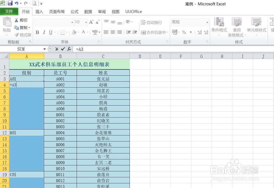This screenshot has height=188, width=274.
Task: Toggle italic formatting
Action: pos(44,32)
